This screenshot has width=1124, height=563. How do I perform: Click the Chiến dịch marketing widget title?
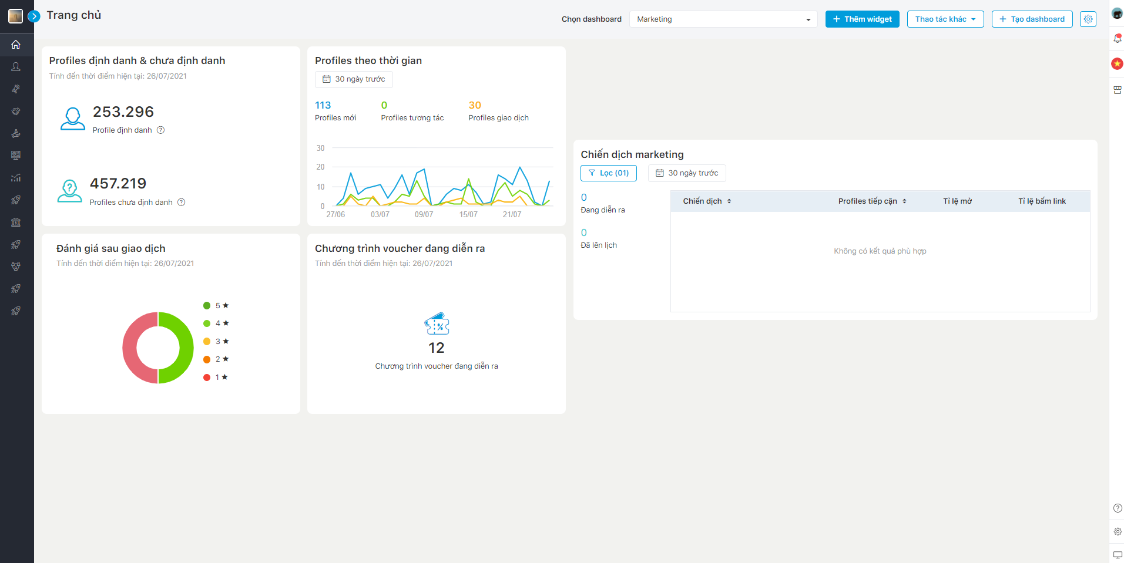(632, 154)
